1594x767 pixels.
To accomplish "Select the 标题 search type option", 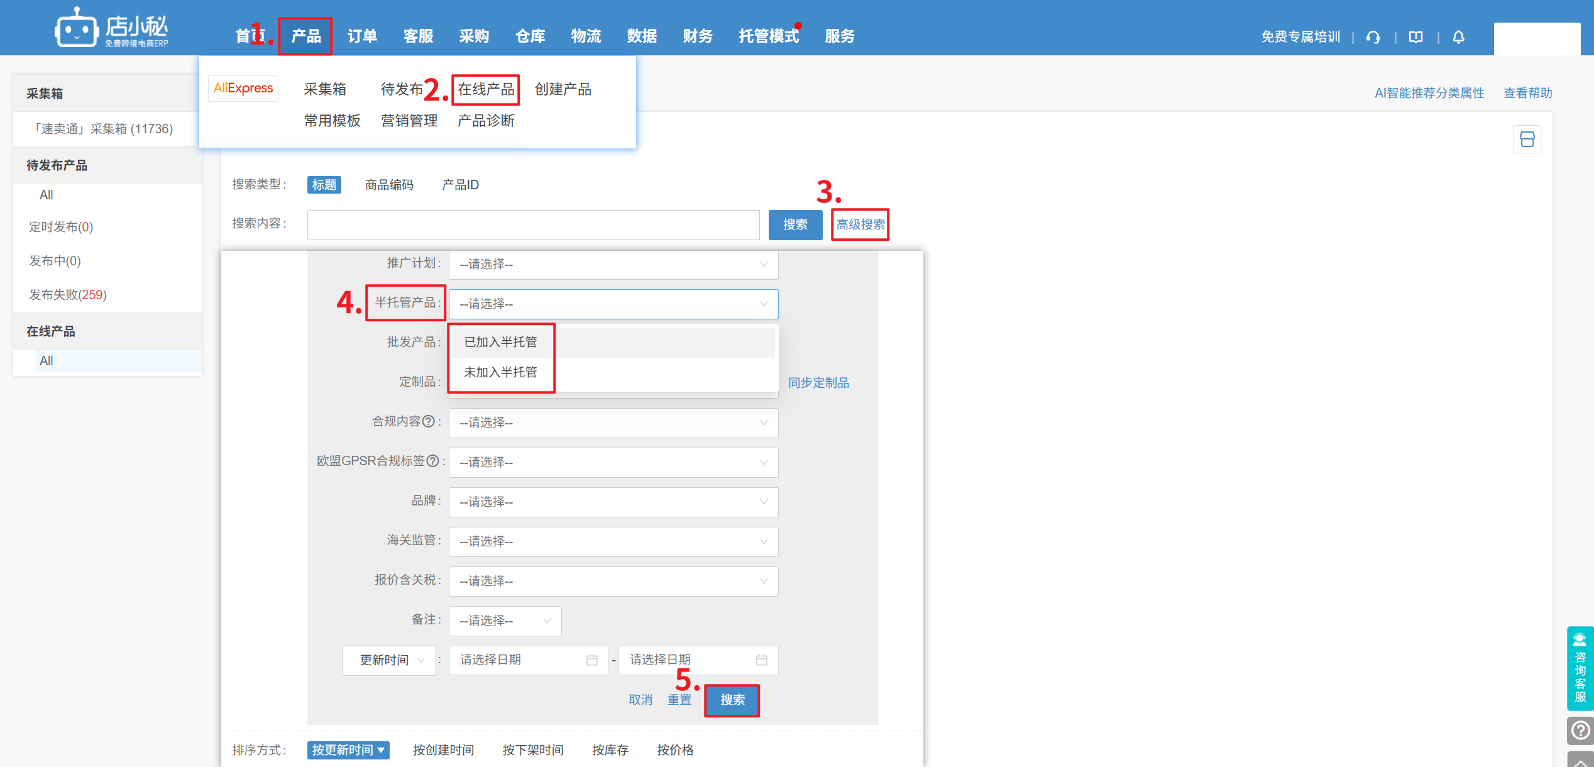I will tap(324, 185).
